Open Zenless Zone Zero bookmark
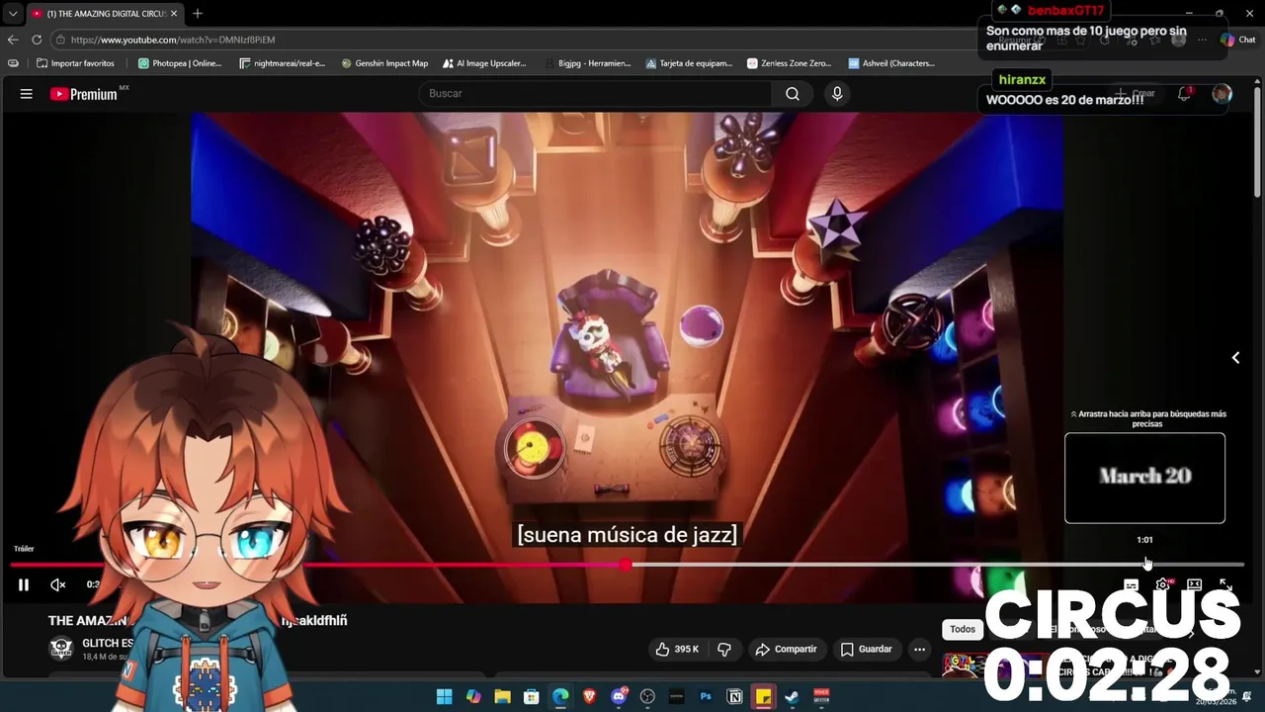1265x712 pixels. 790,63
